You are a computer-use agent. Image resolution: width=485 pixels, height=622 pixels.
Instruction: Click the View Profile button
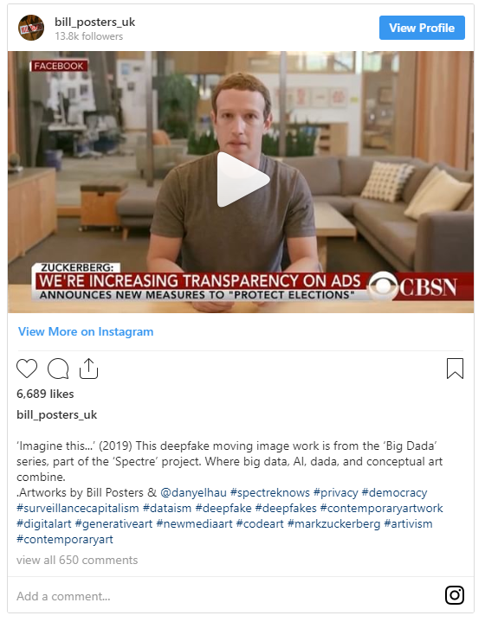click(x=422, y=28)
